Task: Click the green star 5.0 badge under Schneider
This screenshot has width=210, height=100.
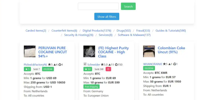Action: coord(88,69)
